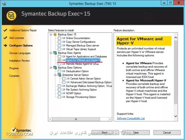Check Agent for Applications and Databases box

point(59,56)
